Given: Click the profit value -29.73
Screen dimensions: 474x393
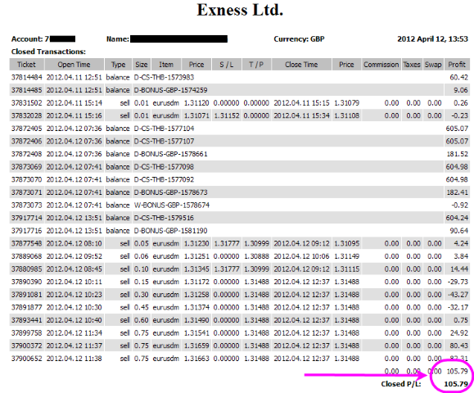Looking at the screenshot, I should click(x=458, y=282).
